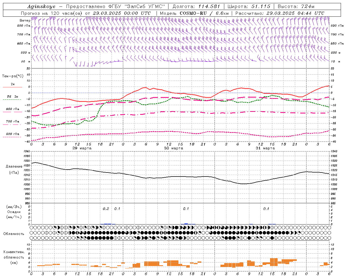Click the (км) unit under convective cloudiness

point(14,263)
